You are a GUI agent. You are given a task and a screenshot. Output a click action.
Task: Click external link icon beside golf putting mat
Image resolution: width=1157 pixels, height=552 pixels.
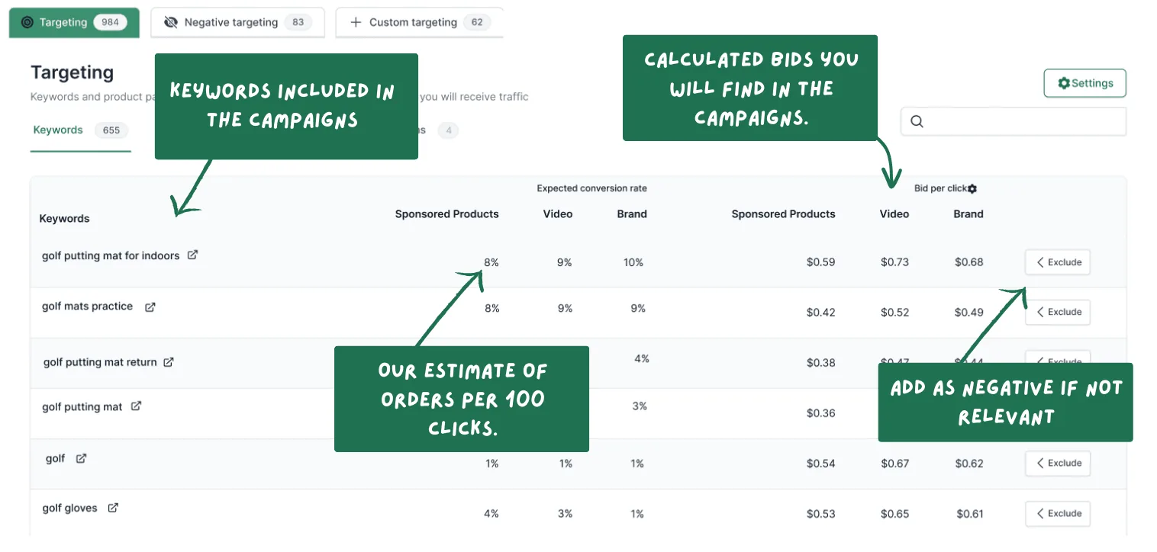pos(136,406)
